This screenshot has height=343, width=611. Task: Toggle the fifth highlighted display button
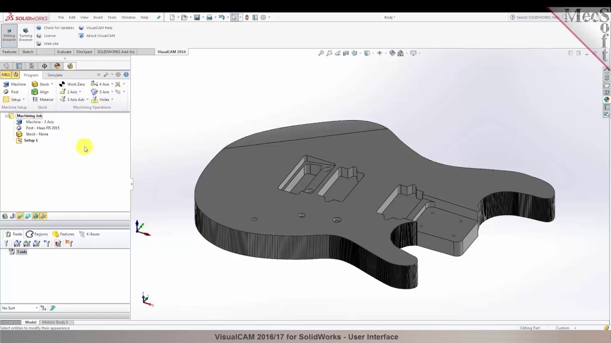35,216
